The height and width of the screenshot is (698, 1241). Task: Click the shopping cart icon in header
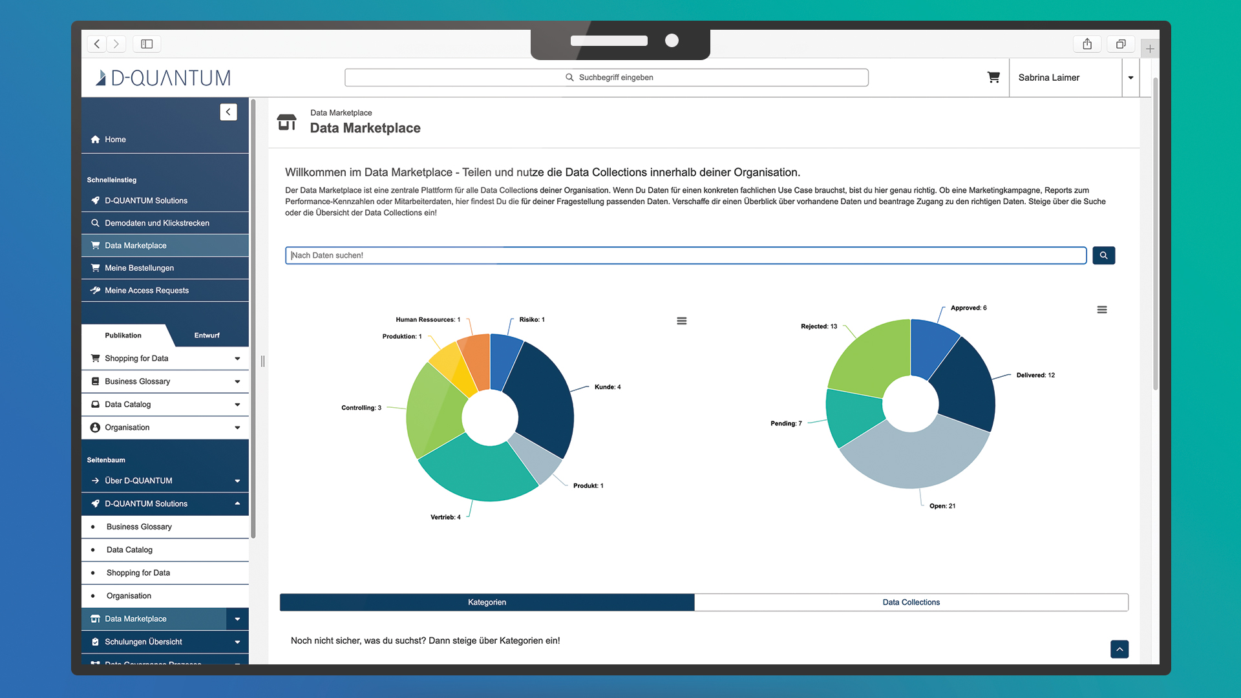coord(993,78)
